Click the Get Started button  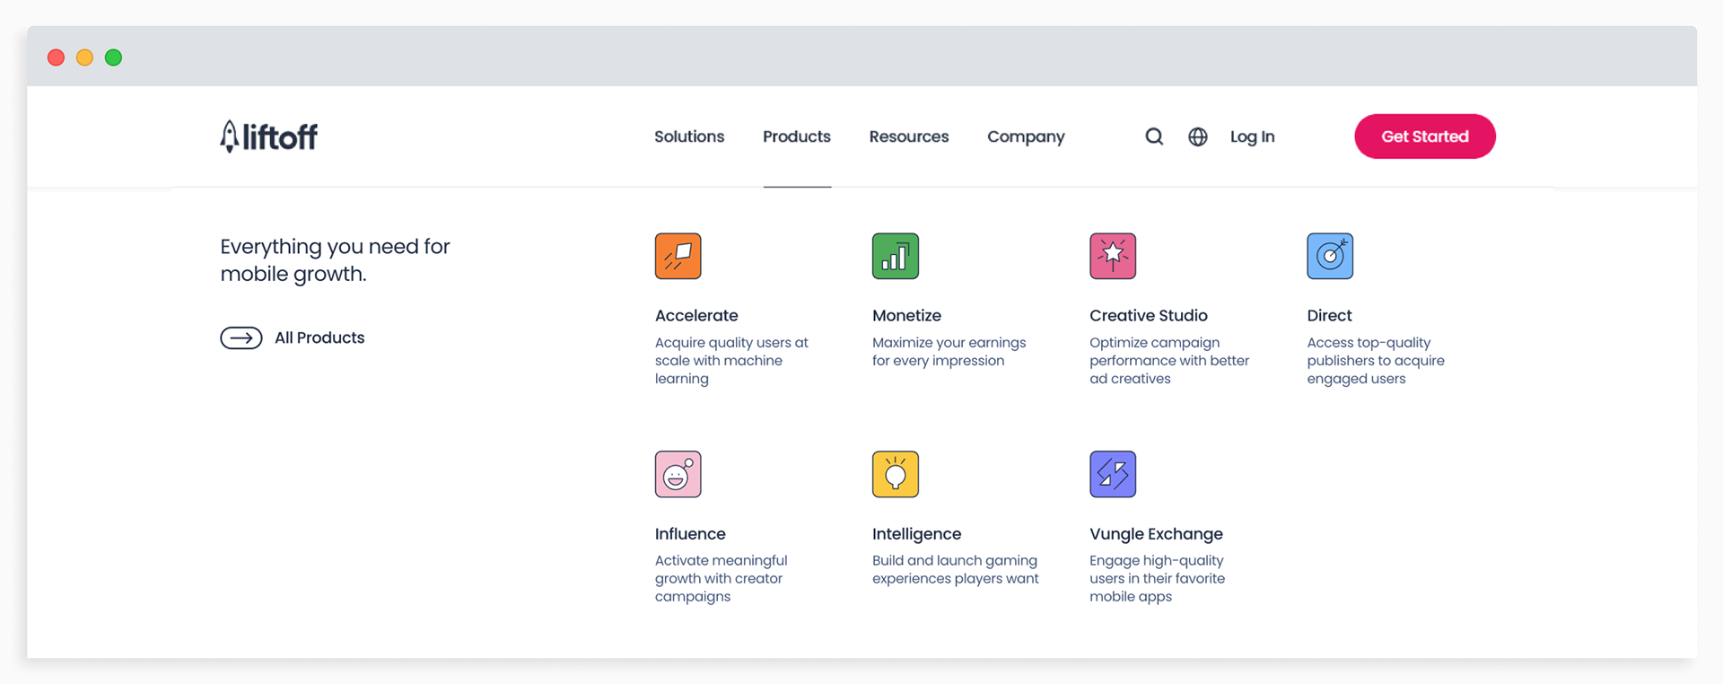click(x=1425, y=136)
